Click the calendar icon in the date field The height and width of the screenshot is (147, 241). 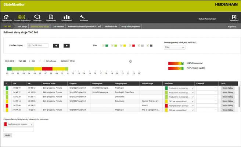click(29, 45)
